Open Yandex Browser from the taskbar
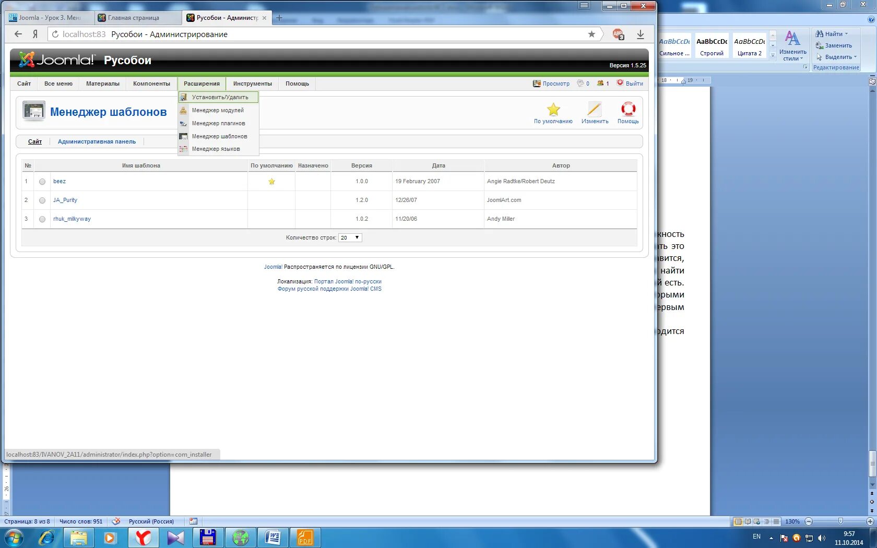The width and height of the screenshot is (877, 548). click(143, 537)
